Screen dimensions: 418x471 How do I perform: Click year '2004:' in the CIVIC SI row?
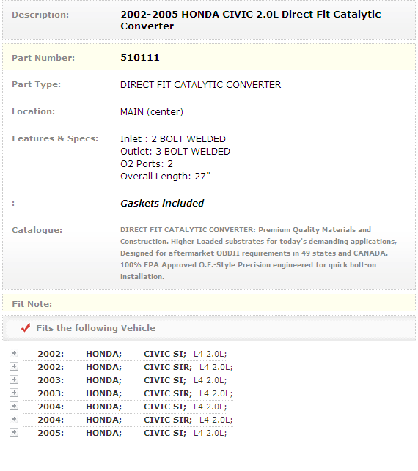pos(51,407)
